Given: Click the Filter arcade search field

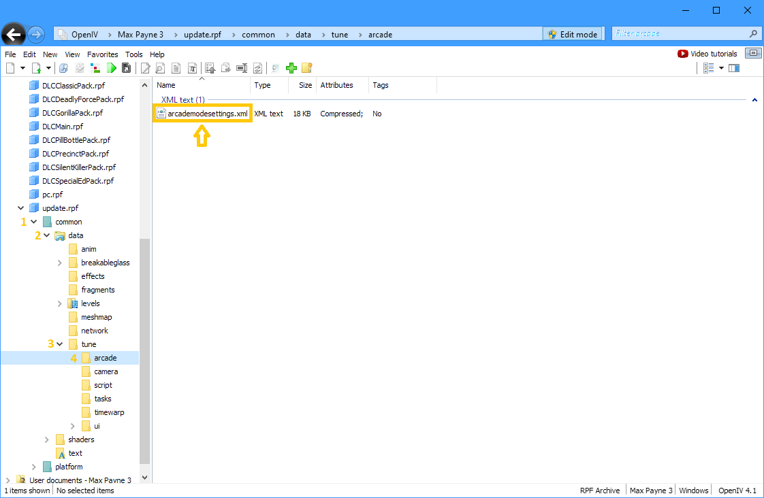Looking at the screenshot, I should 681,33.
